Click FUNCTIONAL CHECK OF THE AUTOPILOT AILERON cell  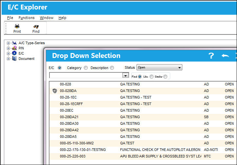point(160,150)
